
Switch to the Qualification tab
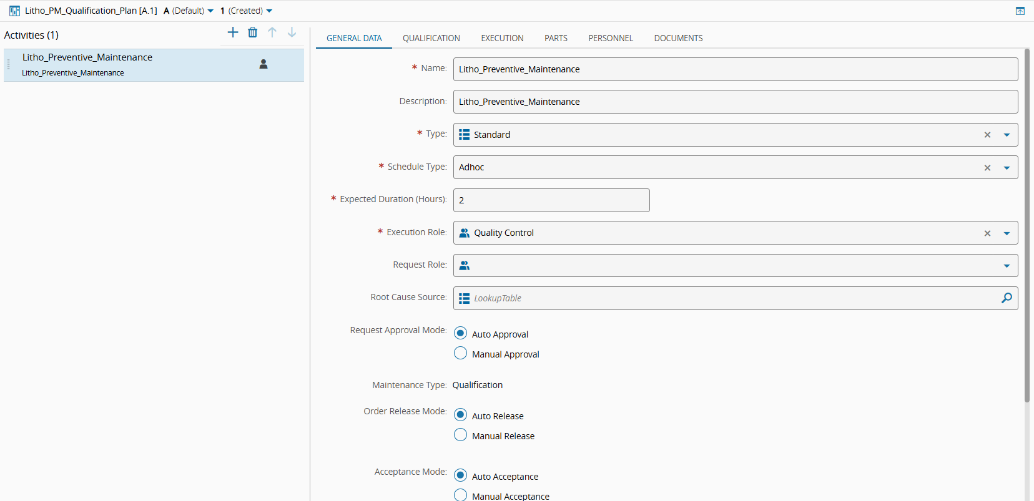[x=431, y=38]
